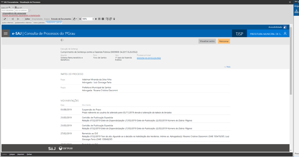Open the 100% zoom level dropdown

point(93,19)
